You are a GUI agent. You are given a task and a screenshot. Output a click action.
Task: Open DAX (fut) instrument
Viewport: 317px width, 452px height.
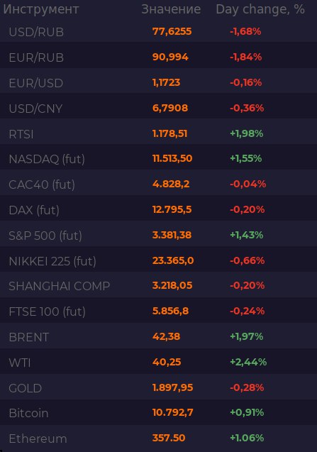[34, 210]
